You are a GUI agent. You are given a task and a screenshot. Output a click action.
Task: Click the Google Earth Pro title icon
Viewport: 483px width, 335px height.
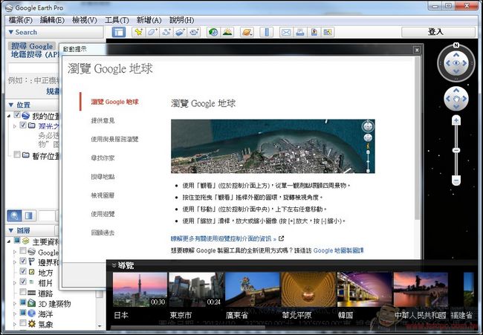pos(9,8)
